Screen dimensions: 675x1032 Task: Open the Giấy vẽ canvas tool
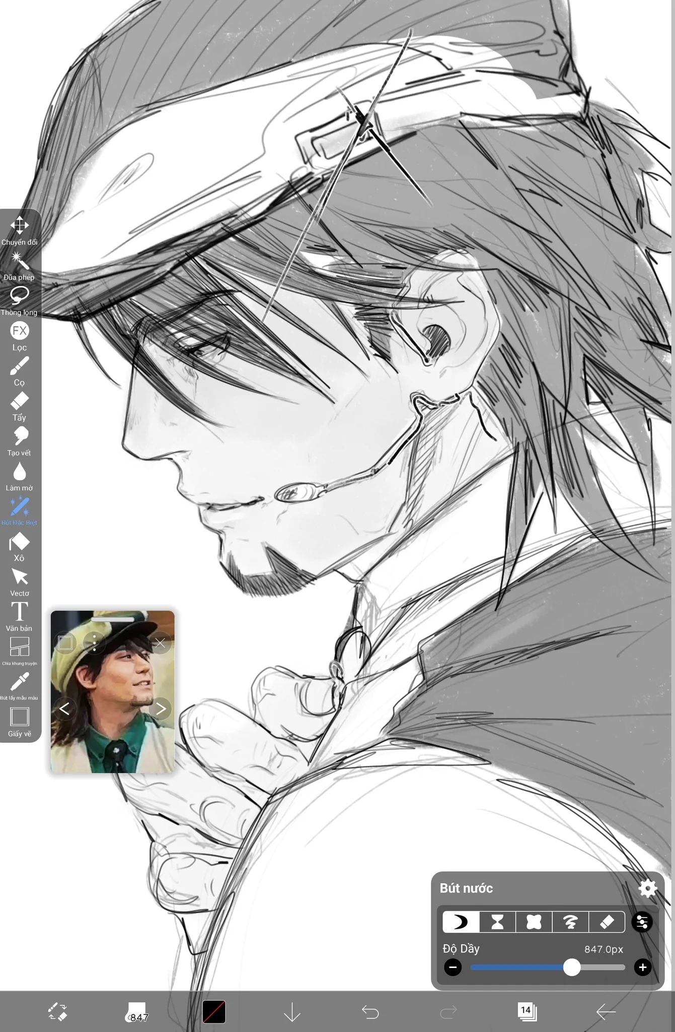tap(19, 722)
